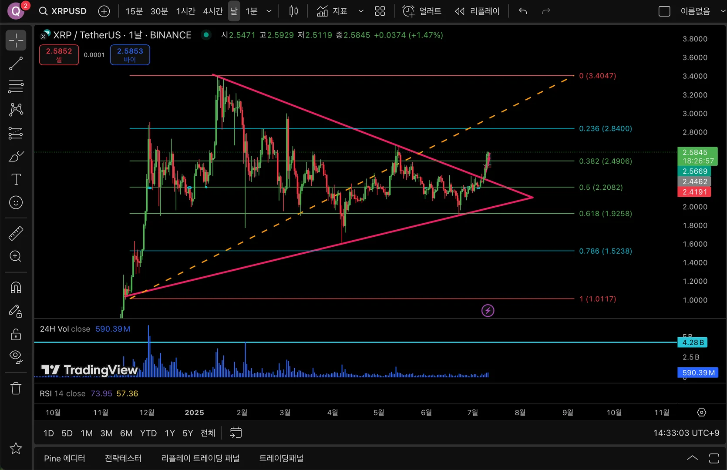
Task: Open the Fibonacci retracement tools
Action: tap(16, 86)
